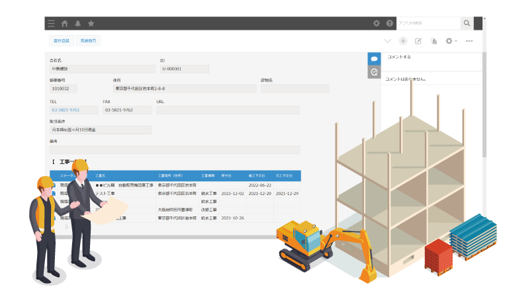The image size is (507, 299).
Task: Open the more options ellipsis menu
Action: pos(469,41)
